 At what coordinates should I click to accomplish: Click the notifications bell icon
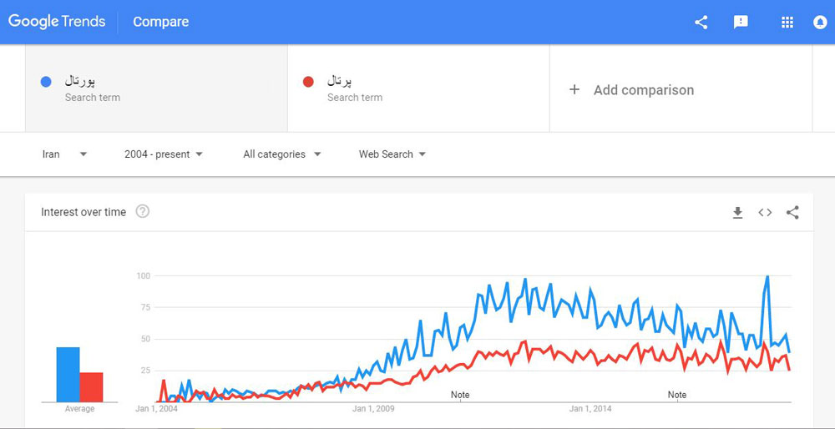[820, 23]
